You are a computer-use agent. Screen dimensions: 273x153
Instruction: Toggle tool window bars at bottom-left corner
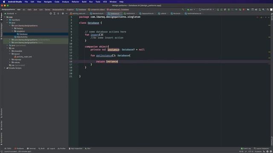click(2, 151)
